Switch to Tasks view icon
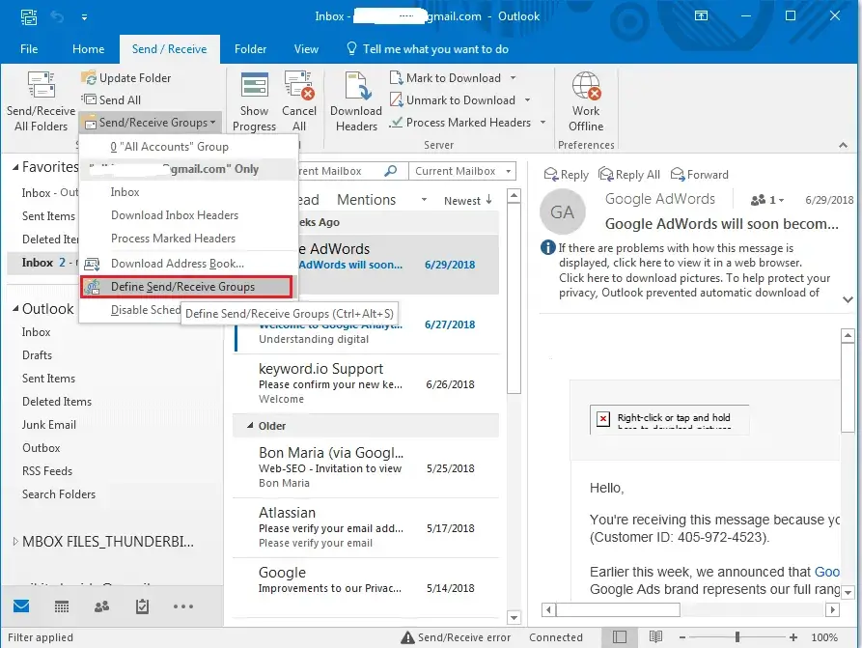This screenshot has height=648, width=862. (143, 606)
